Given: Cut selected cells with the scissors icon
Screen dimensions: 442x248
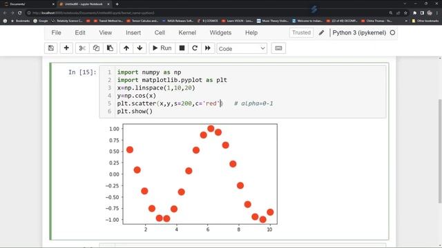Looking at the screenshot, I should pyautogui.click(x=82, y=48).
